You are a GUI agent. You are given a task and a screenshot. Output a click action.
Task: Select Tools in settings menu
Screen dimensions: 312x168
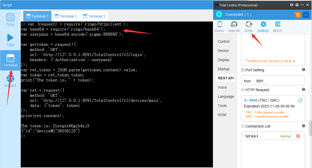222,106
